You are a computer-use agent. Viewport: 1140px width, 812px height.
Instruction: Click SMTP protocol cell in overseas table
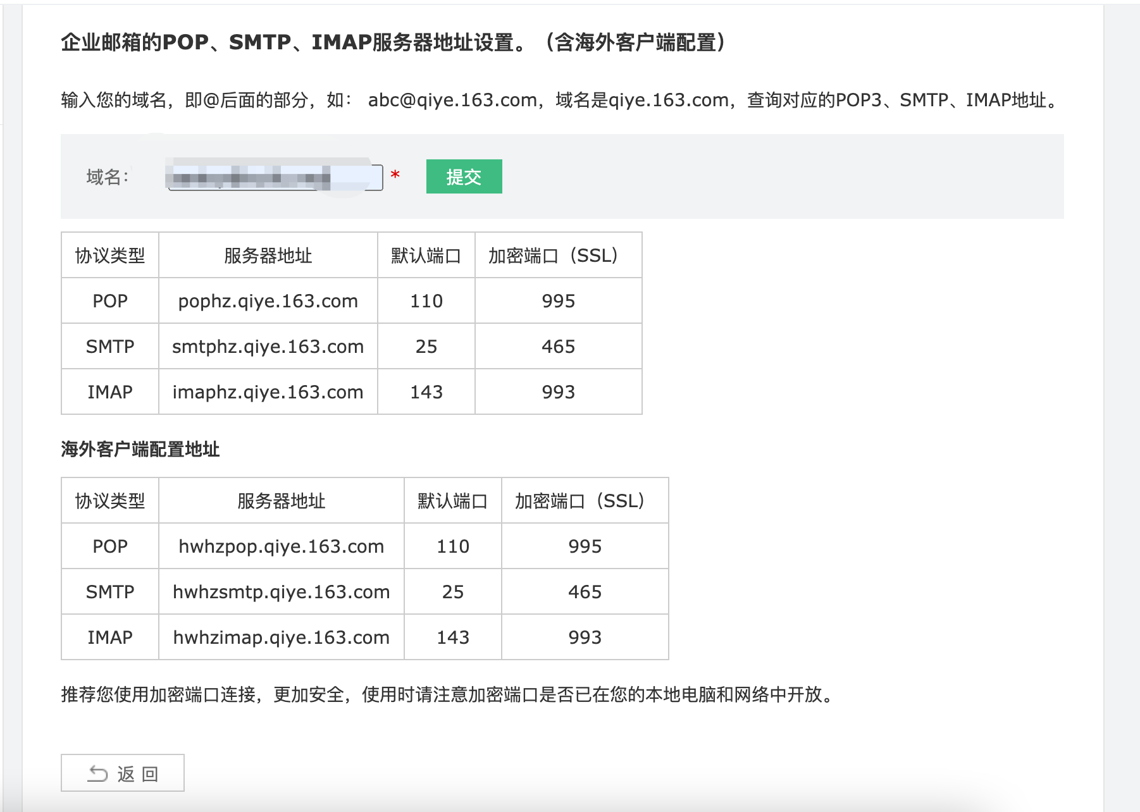[x=110, y=592]
